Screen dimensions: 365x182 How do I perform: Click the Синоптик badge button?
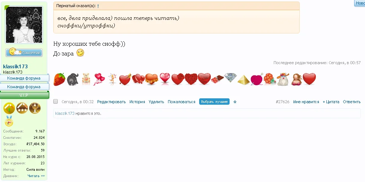click(24, 53)
